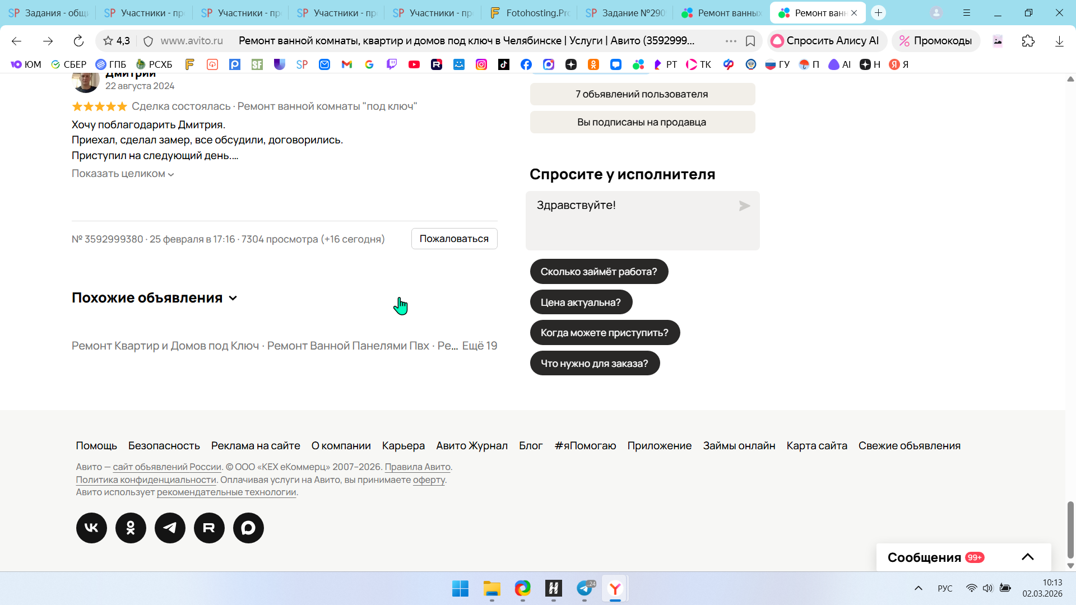
Task: Collapse the Похожие объявления section
Action: click(233, 298)
